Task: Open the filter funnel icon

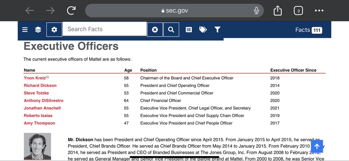Action: point(217,30)
